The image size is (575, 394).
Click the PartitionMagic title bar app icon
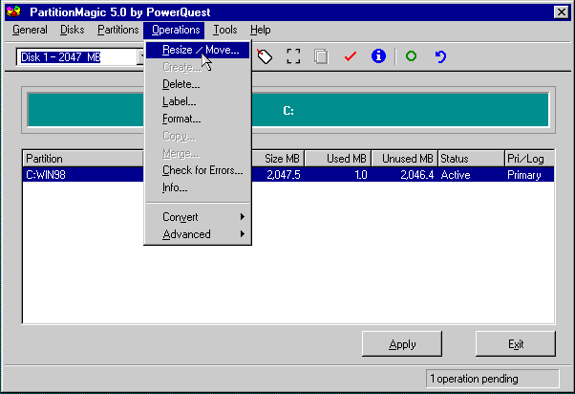coord(13,11)
